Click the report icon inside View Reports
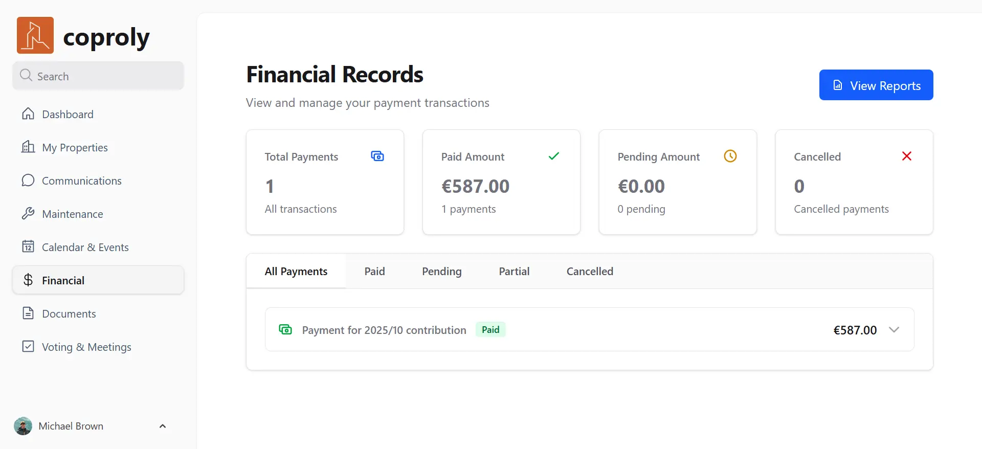982x449 pixels. pyautogui.click(x=838, y=85)
